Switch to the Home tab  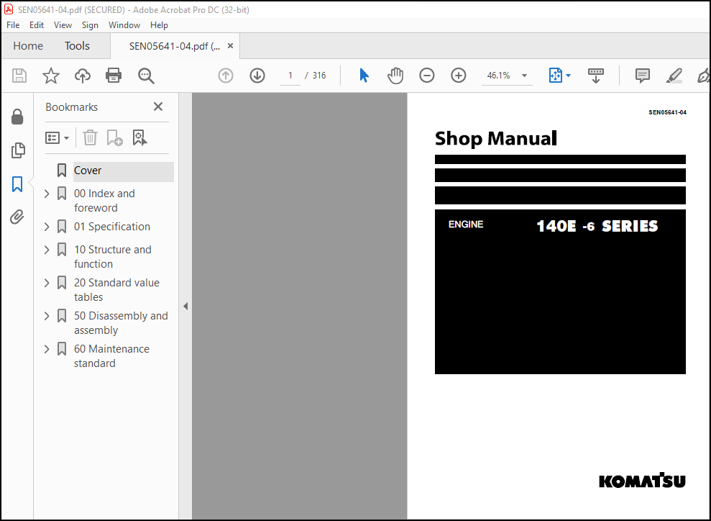coord(28,46)
